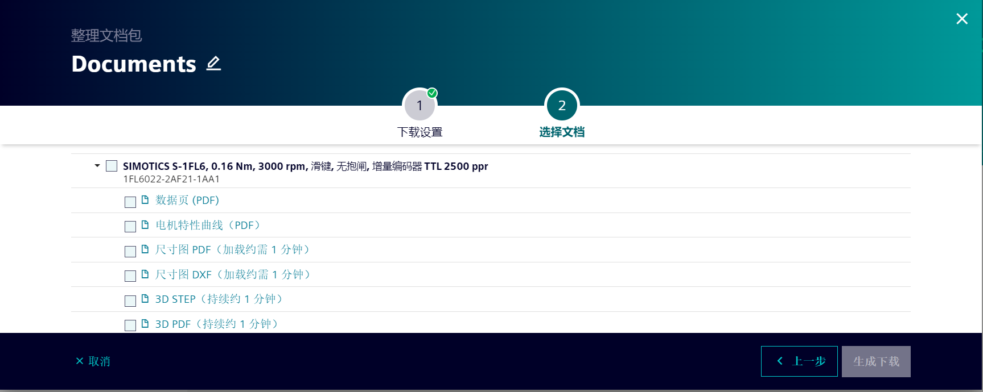Image resolution: width=983 pixels, height=392 pixels.
Task: Close the document package dialog
Action: pos(962,19)
